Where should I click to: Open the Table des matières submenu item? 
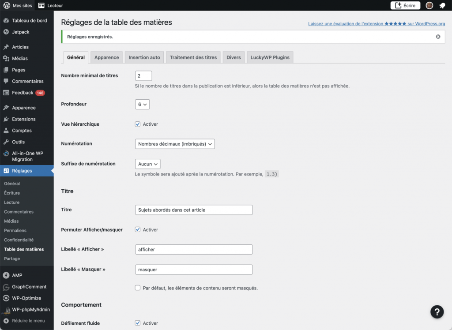24,249
